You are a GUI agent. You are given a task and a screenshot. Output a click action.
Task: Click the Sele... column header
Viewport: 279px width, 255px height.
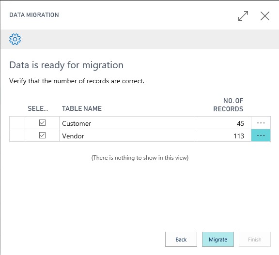38,108
